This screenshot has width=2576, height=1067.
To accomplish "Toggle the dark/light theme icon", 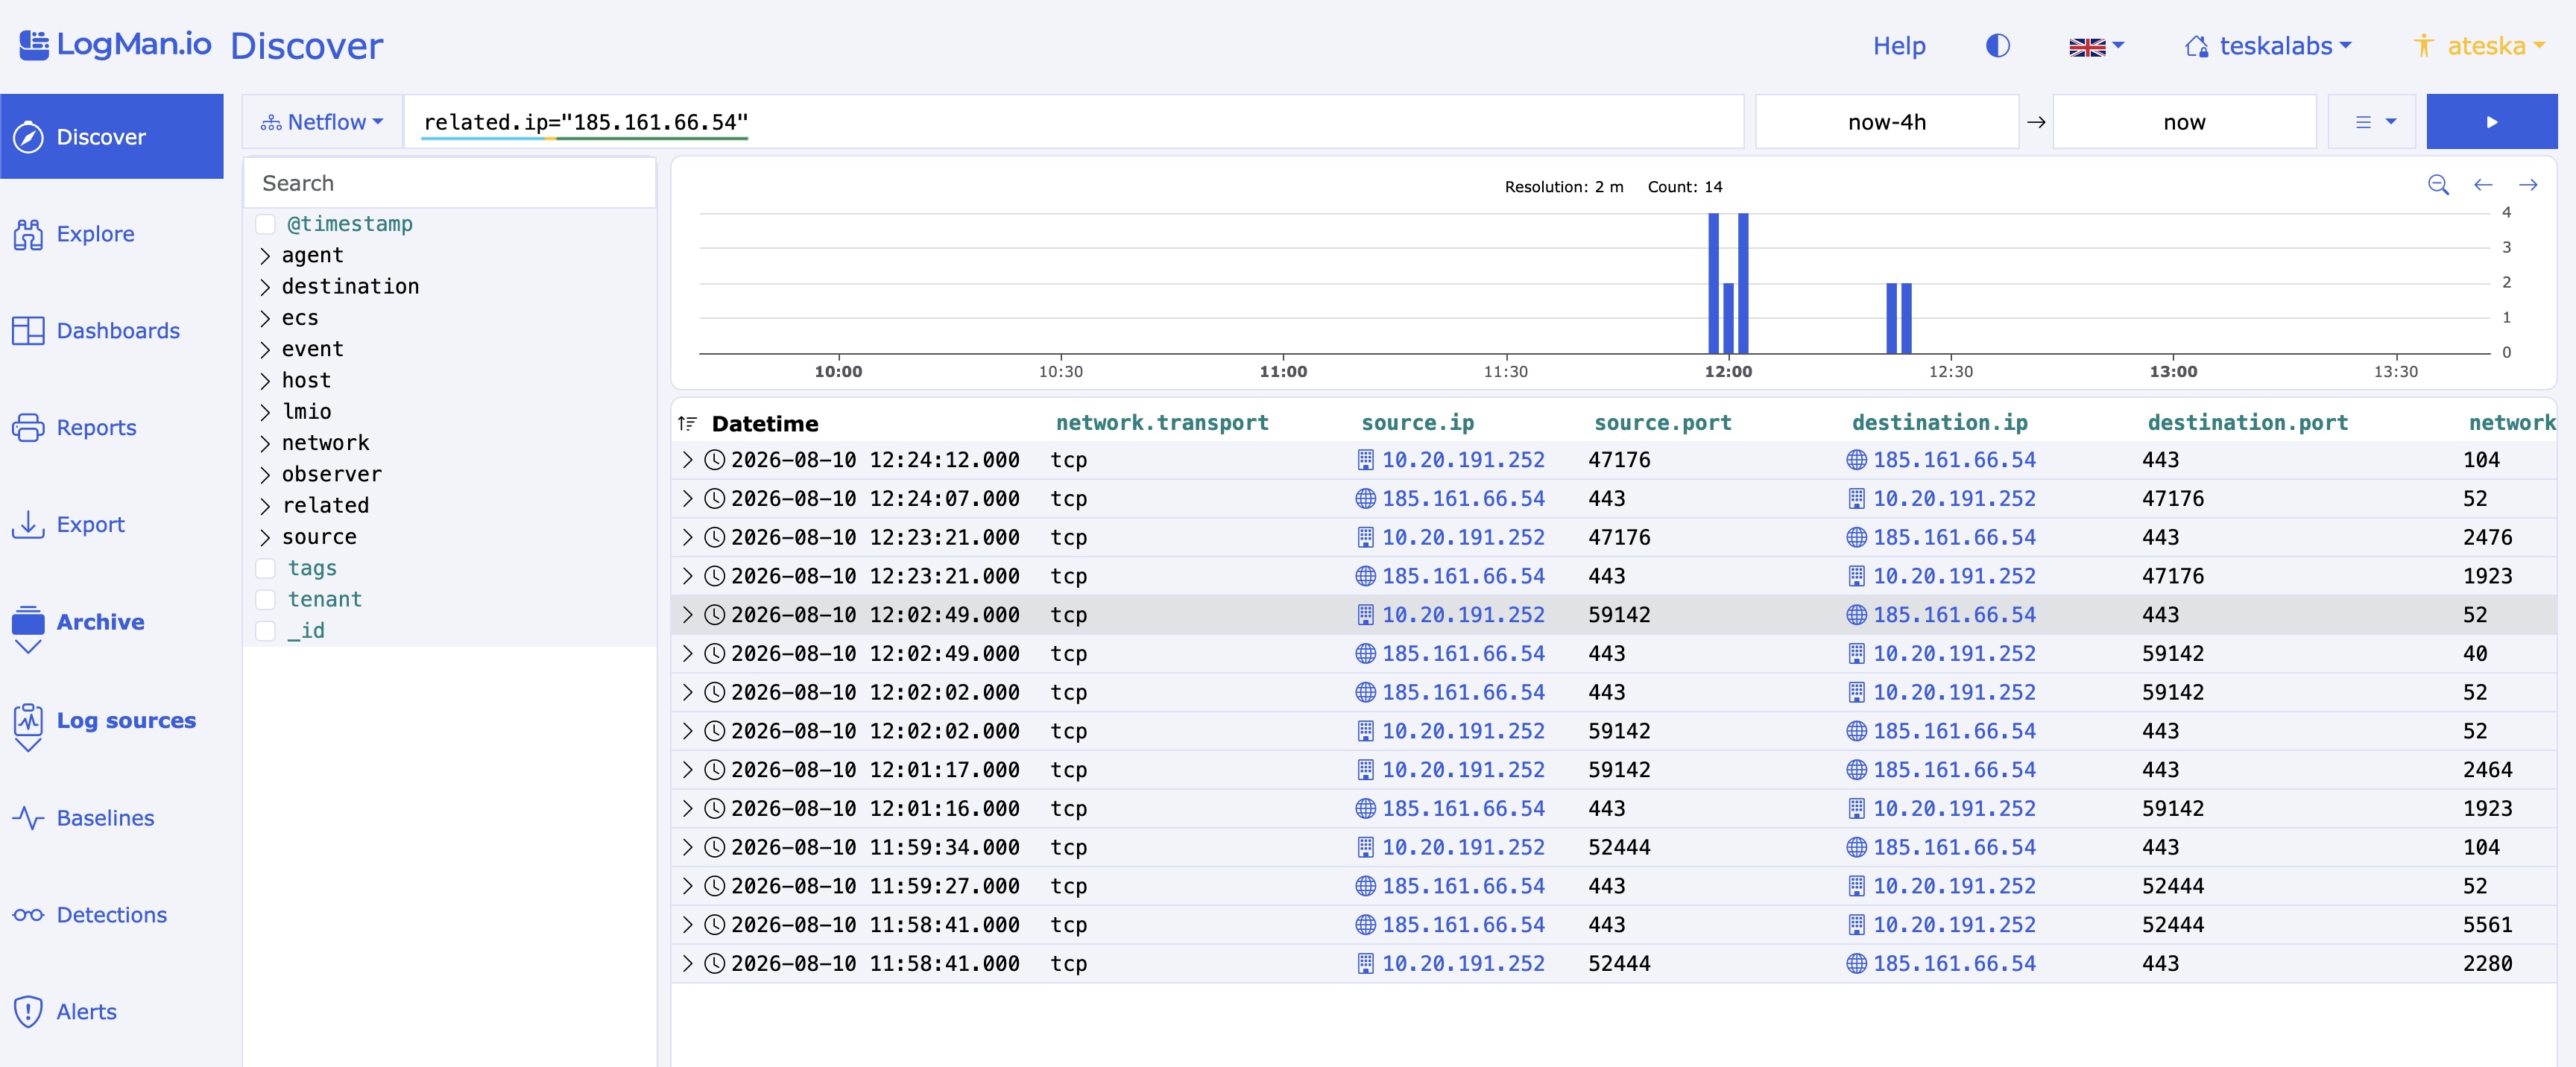I will point(1997,46).
